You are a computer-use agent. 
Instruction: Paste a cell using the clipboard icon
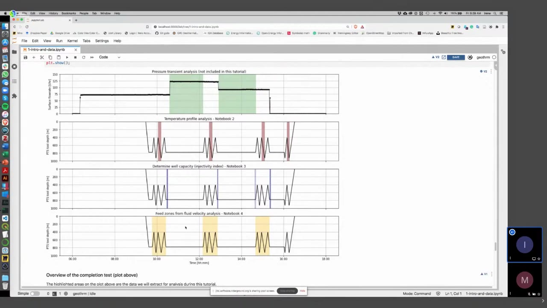pos(59,57)
